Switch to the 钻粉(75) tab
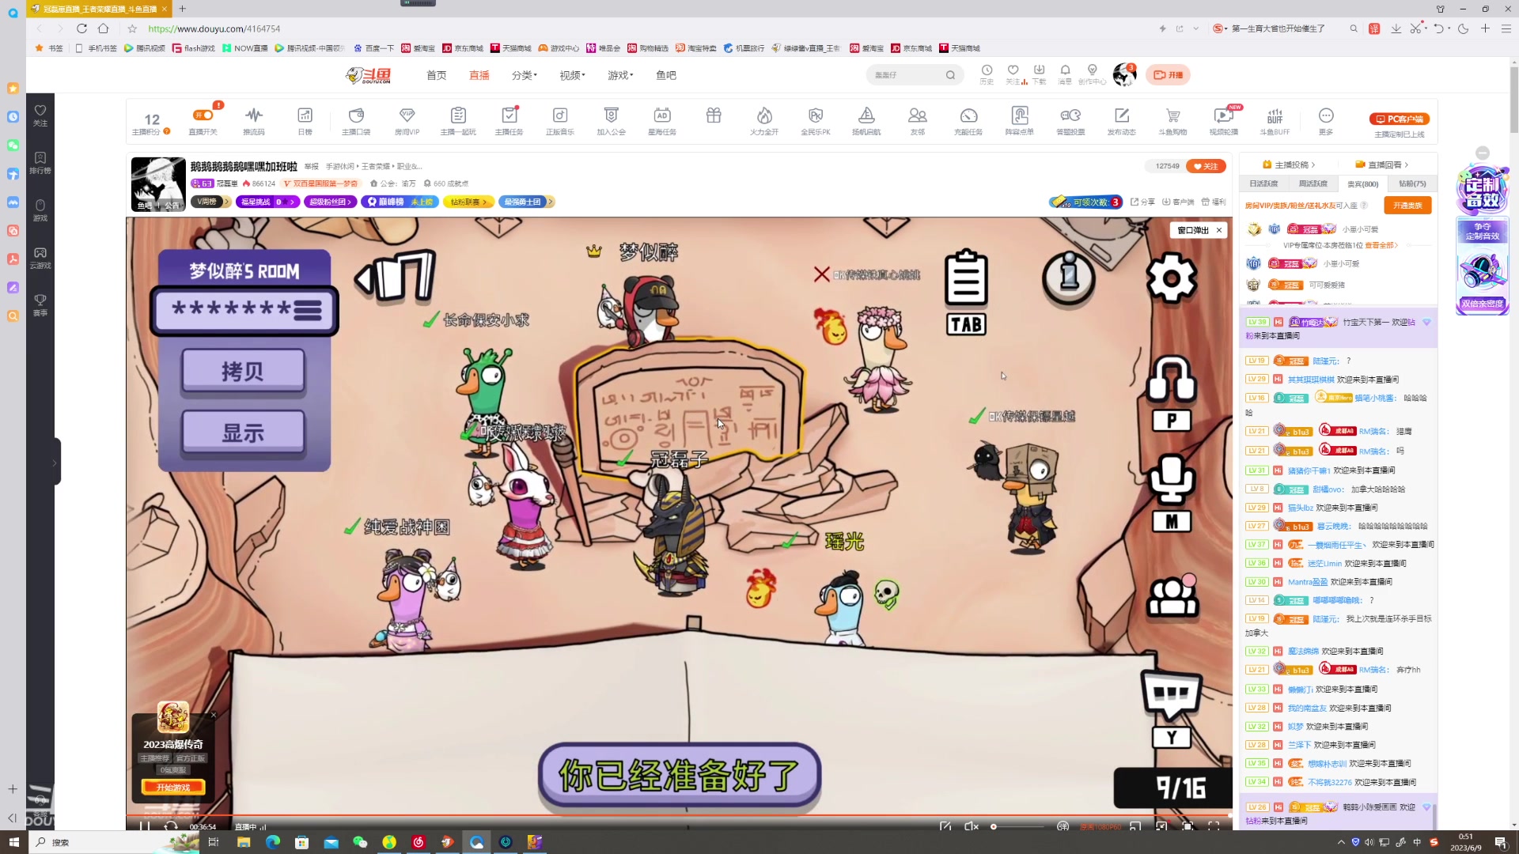The height and width of the screenshot is (854, 1519). click(1412, 183)
